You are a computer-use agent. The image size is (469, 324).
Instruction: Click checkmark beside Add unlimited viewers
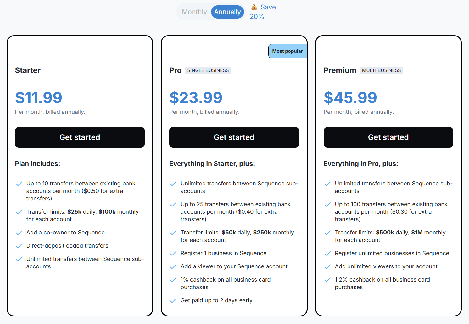click(x=327, y=267)
